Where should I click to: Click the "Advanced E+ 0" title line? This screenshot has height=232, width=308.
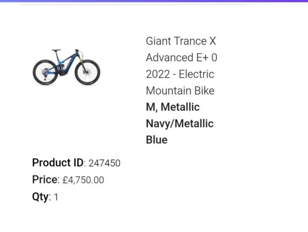(x=181, y=58)
